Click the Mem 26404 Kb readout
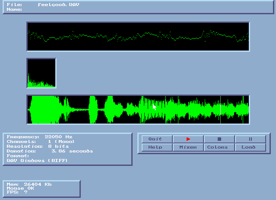Image resolution: width=276 pixels, height=200 pixels. pos(29,184)
